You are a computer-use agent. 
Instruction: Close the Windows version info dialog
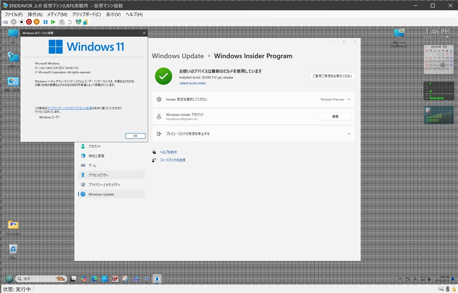click(144, 33)
